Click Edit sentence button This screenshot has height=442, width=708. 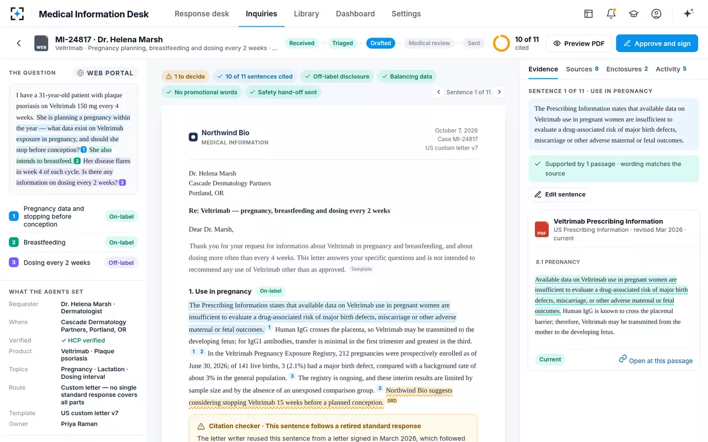(x=560, y=194)
